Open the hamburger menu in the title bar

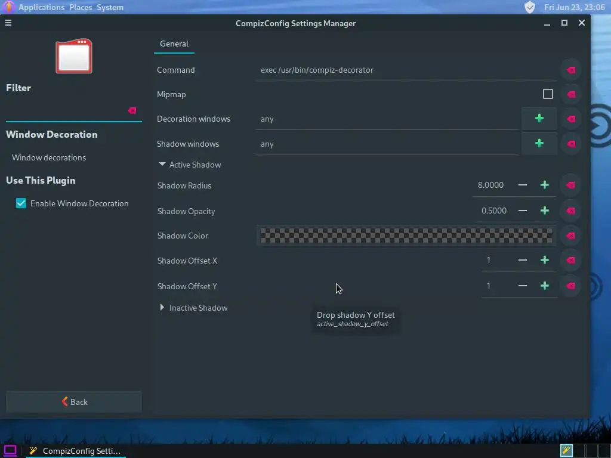tap(8, 23)
